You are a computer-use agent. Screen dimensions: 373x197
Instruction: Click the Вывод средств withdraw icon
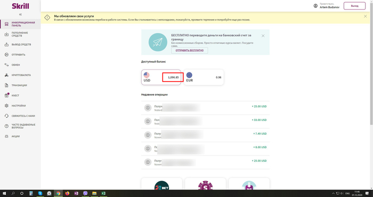tap(6, 44)
